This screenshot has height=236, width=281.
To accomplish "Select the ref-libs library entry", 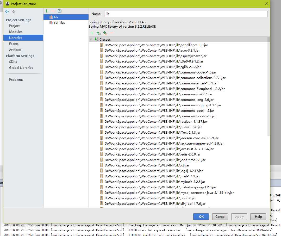I will (x=66, y=23).
